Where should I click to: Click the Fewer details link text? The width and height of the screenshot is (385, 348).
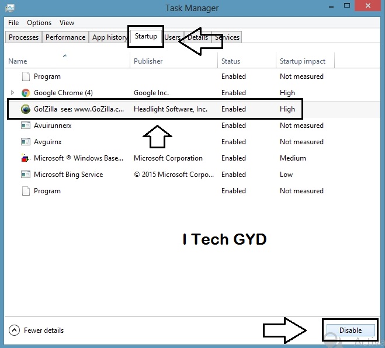(x=44, y=330)
